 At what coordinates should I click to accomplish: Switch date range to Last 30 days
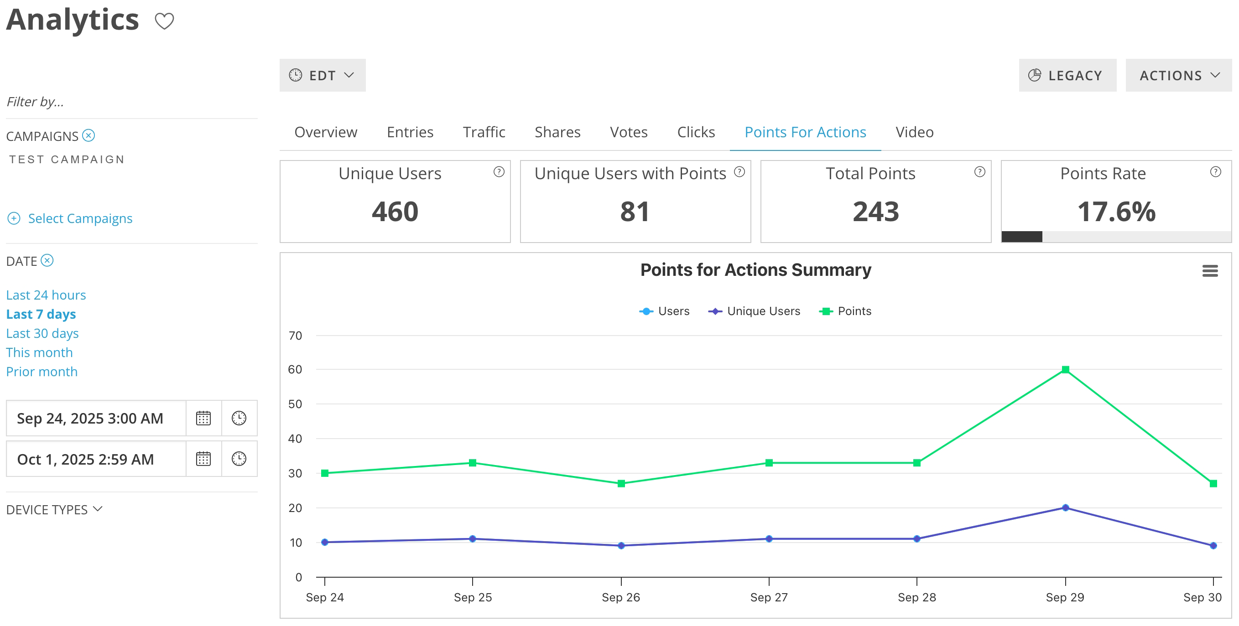coord(42,333)
